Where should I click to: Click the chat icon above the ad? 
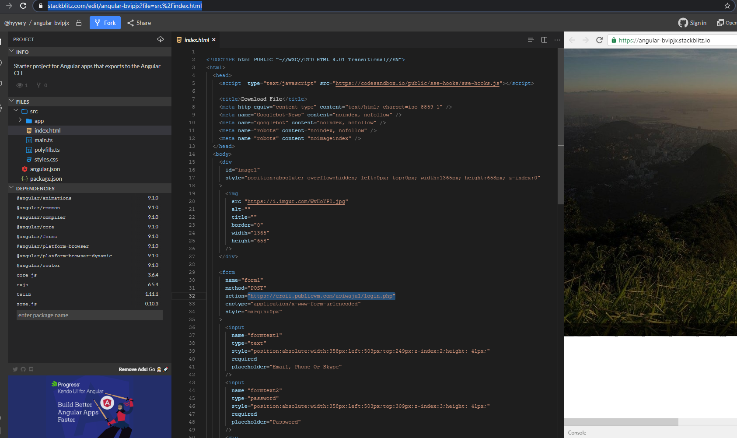pos(31,369)
